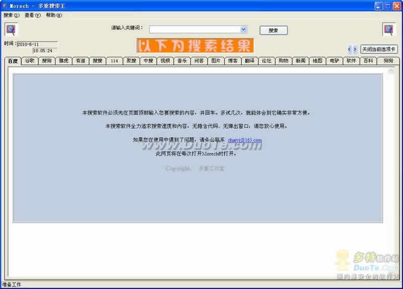Click the magnifier globe icon at right
This screenshot has height=289, width=403.
pos(388,30)
